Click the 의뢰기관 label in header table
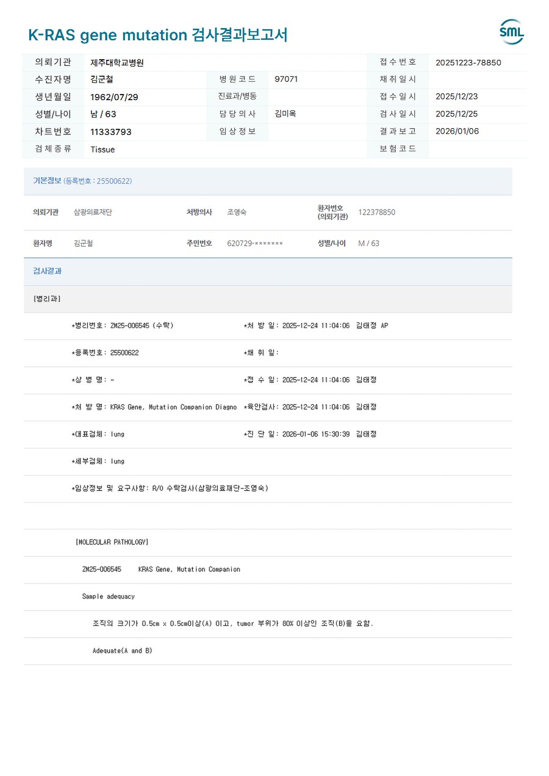This screenshot has width=549, height=776. [53, 62]
